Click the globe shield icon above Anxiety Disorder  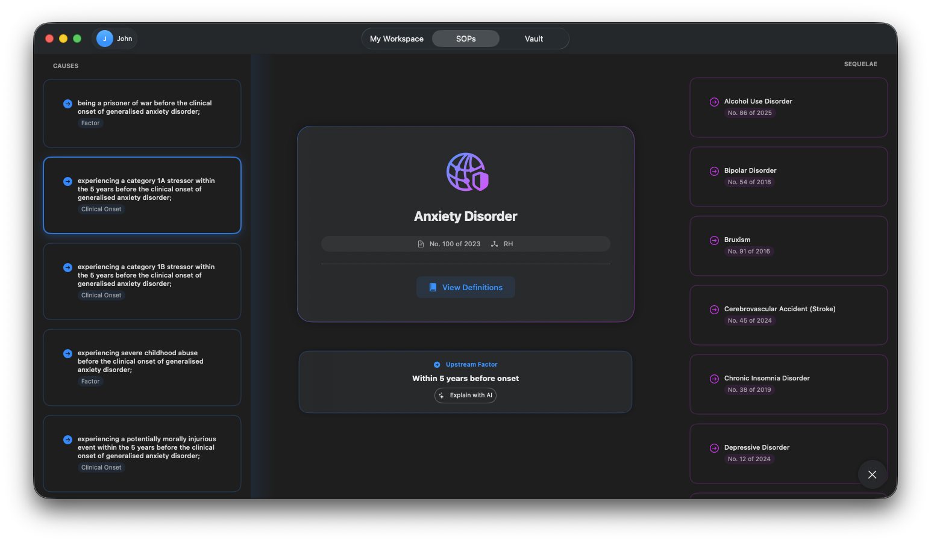(x=466, y=172)
